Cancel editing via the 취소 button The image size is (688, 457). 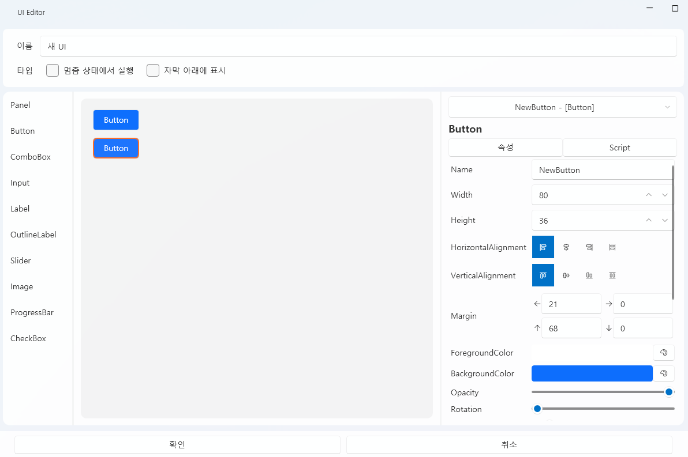508,444
